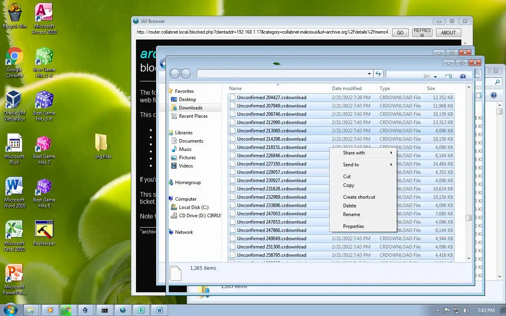This screenshot has width=506, height=316.
Task: Select Downloads in the navigation pane
Action: click(x=191, y=108)
